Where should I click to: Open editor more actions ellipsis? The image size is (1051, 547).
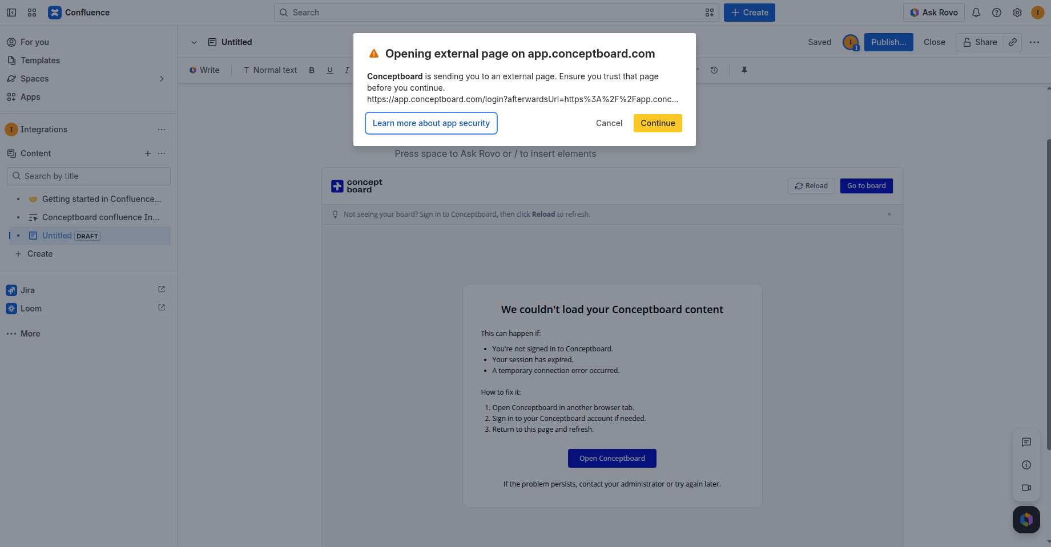(1034, 42)
